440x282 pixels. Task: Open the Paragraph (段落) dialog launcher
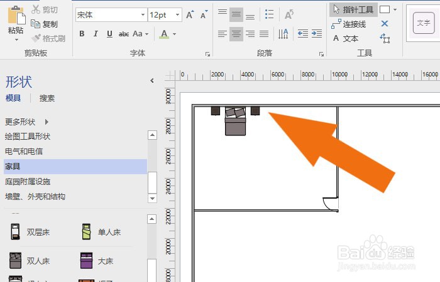[x=321, y=54]
